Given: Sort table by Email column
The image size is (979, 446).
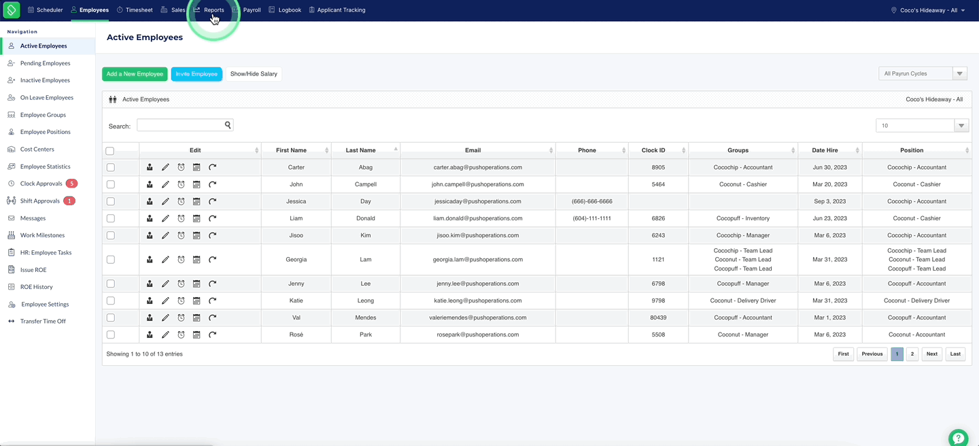Looking at the screenshot, I should click(x=477, y=150).
